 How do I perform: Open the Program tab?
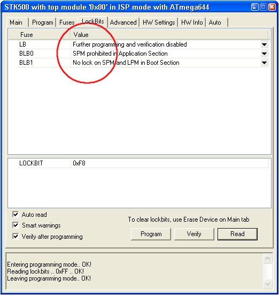[x=43, y=22]
